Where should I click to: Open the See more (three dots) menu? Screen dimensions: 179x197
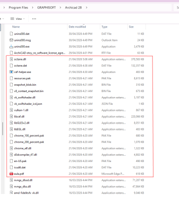pos(34,19)
